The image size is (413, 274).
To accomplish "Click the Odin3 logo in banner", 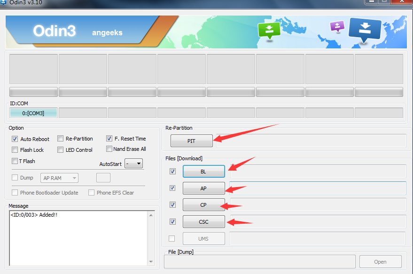I will pos(55,31).
